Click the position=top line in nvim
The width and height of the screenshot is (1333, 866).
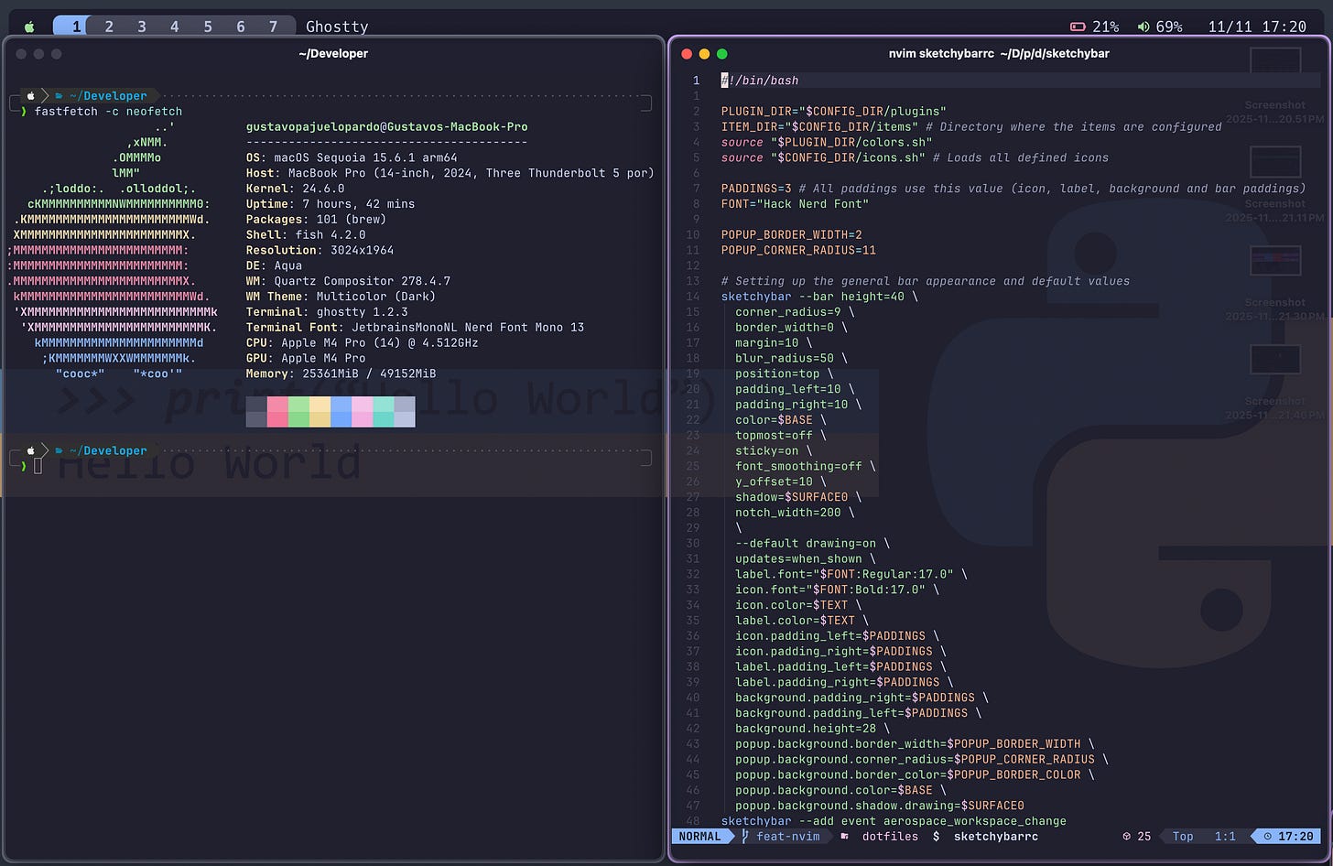pos(784,373)
